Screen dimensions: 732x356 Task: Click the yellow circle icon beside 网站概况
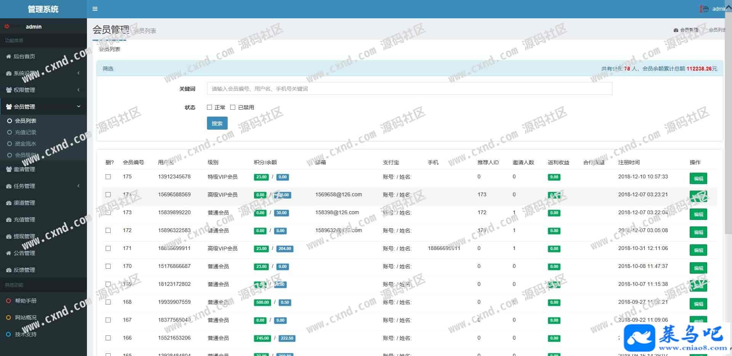click(9, 318)
